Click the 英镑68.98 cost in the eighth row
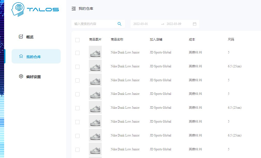261x158 pixels. click(195, 149)
